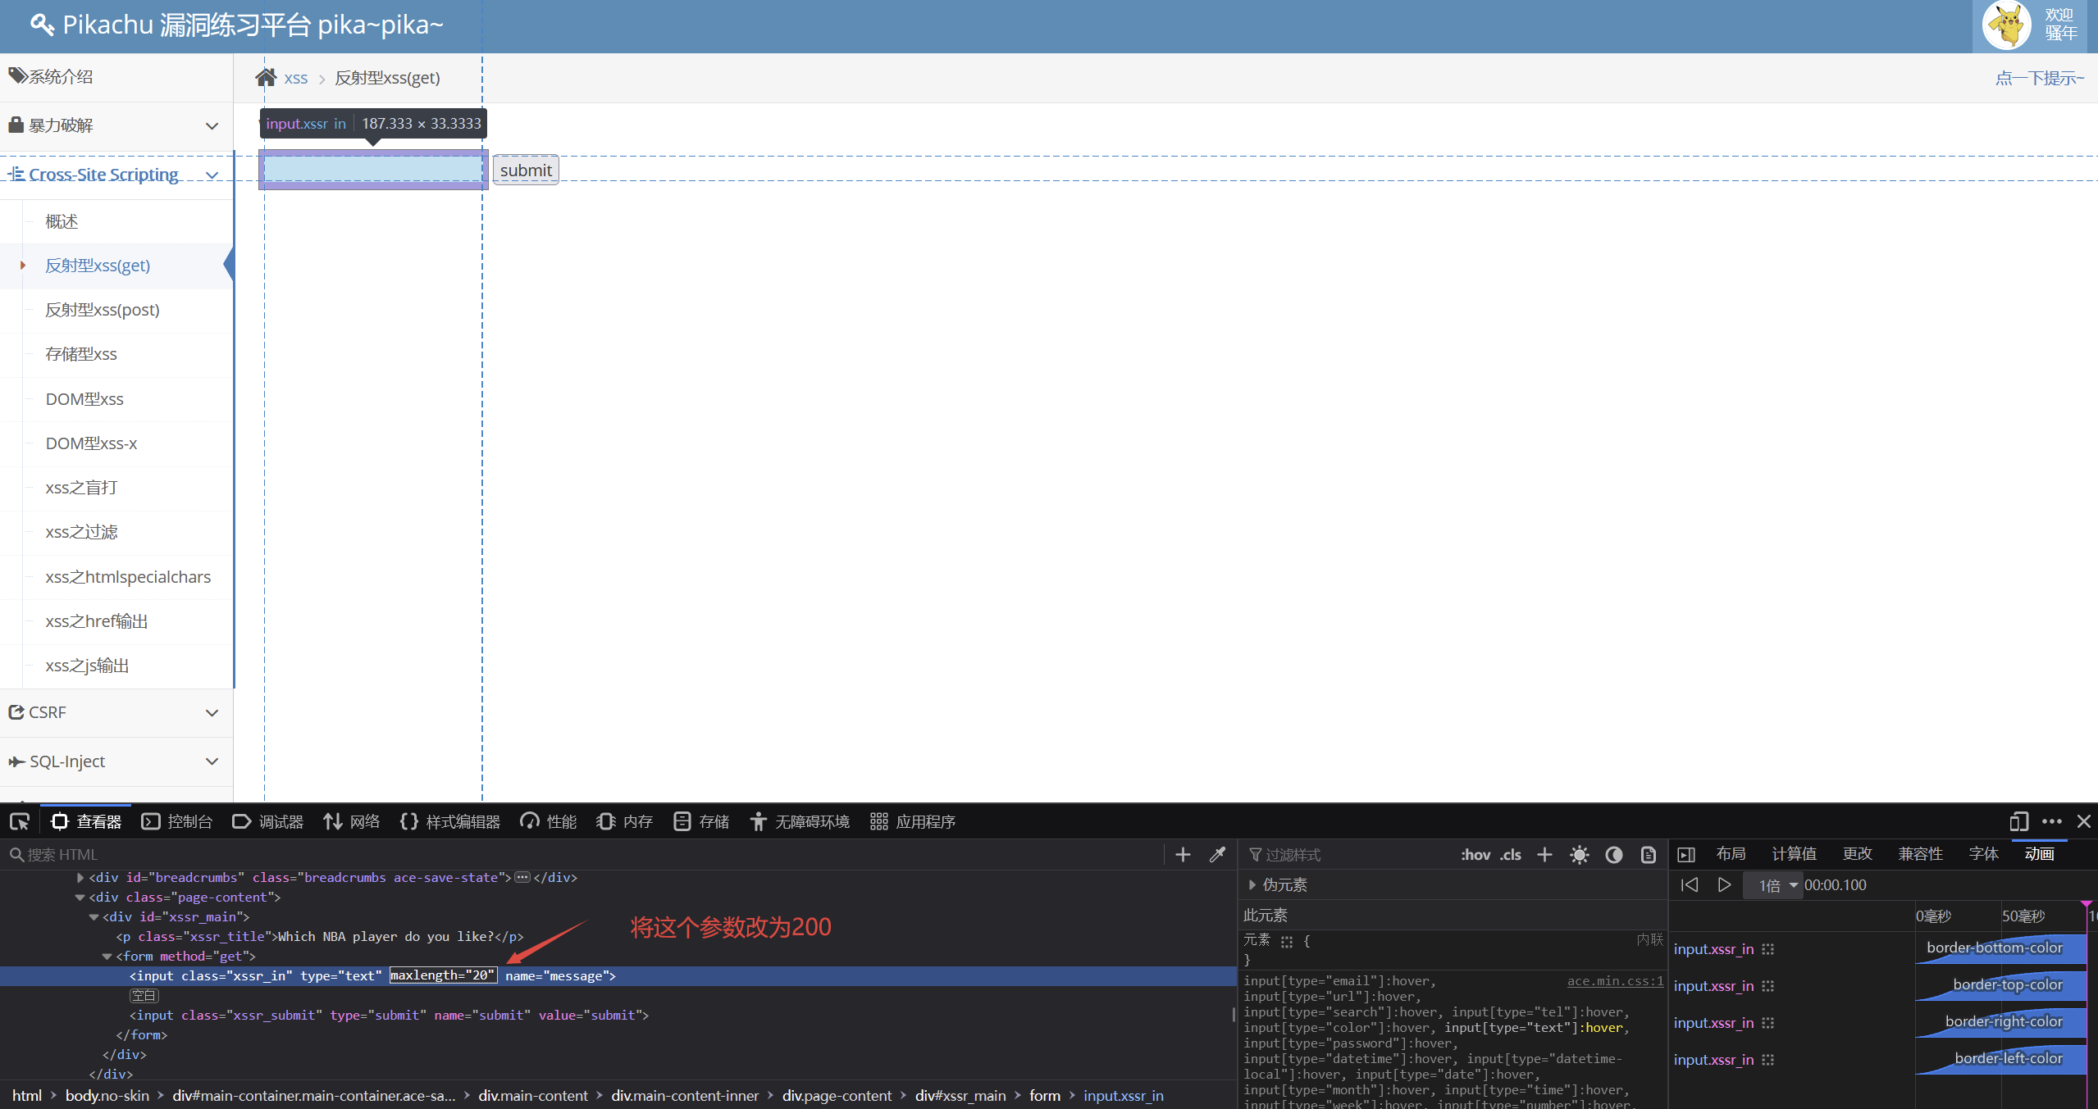Viewport: 2098px width, 1109px height.
Task: Open the 无障碍环境 accessibility tab
Action: pyautogui.click(x=800, y=821)
